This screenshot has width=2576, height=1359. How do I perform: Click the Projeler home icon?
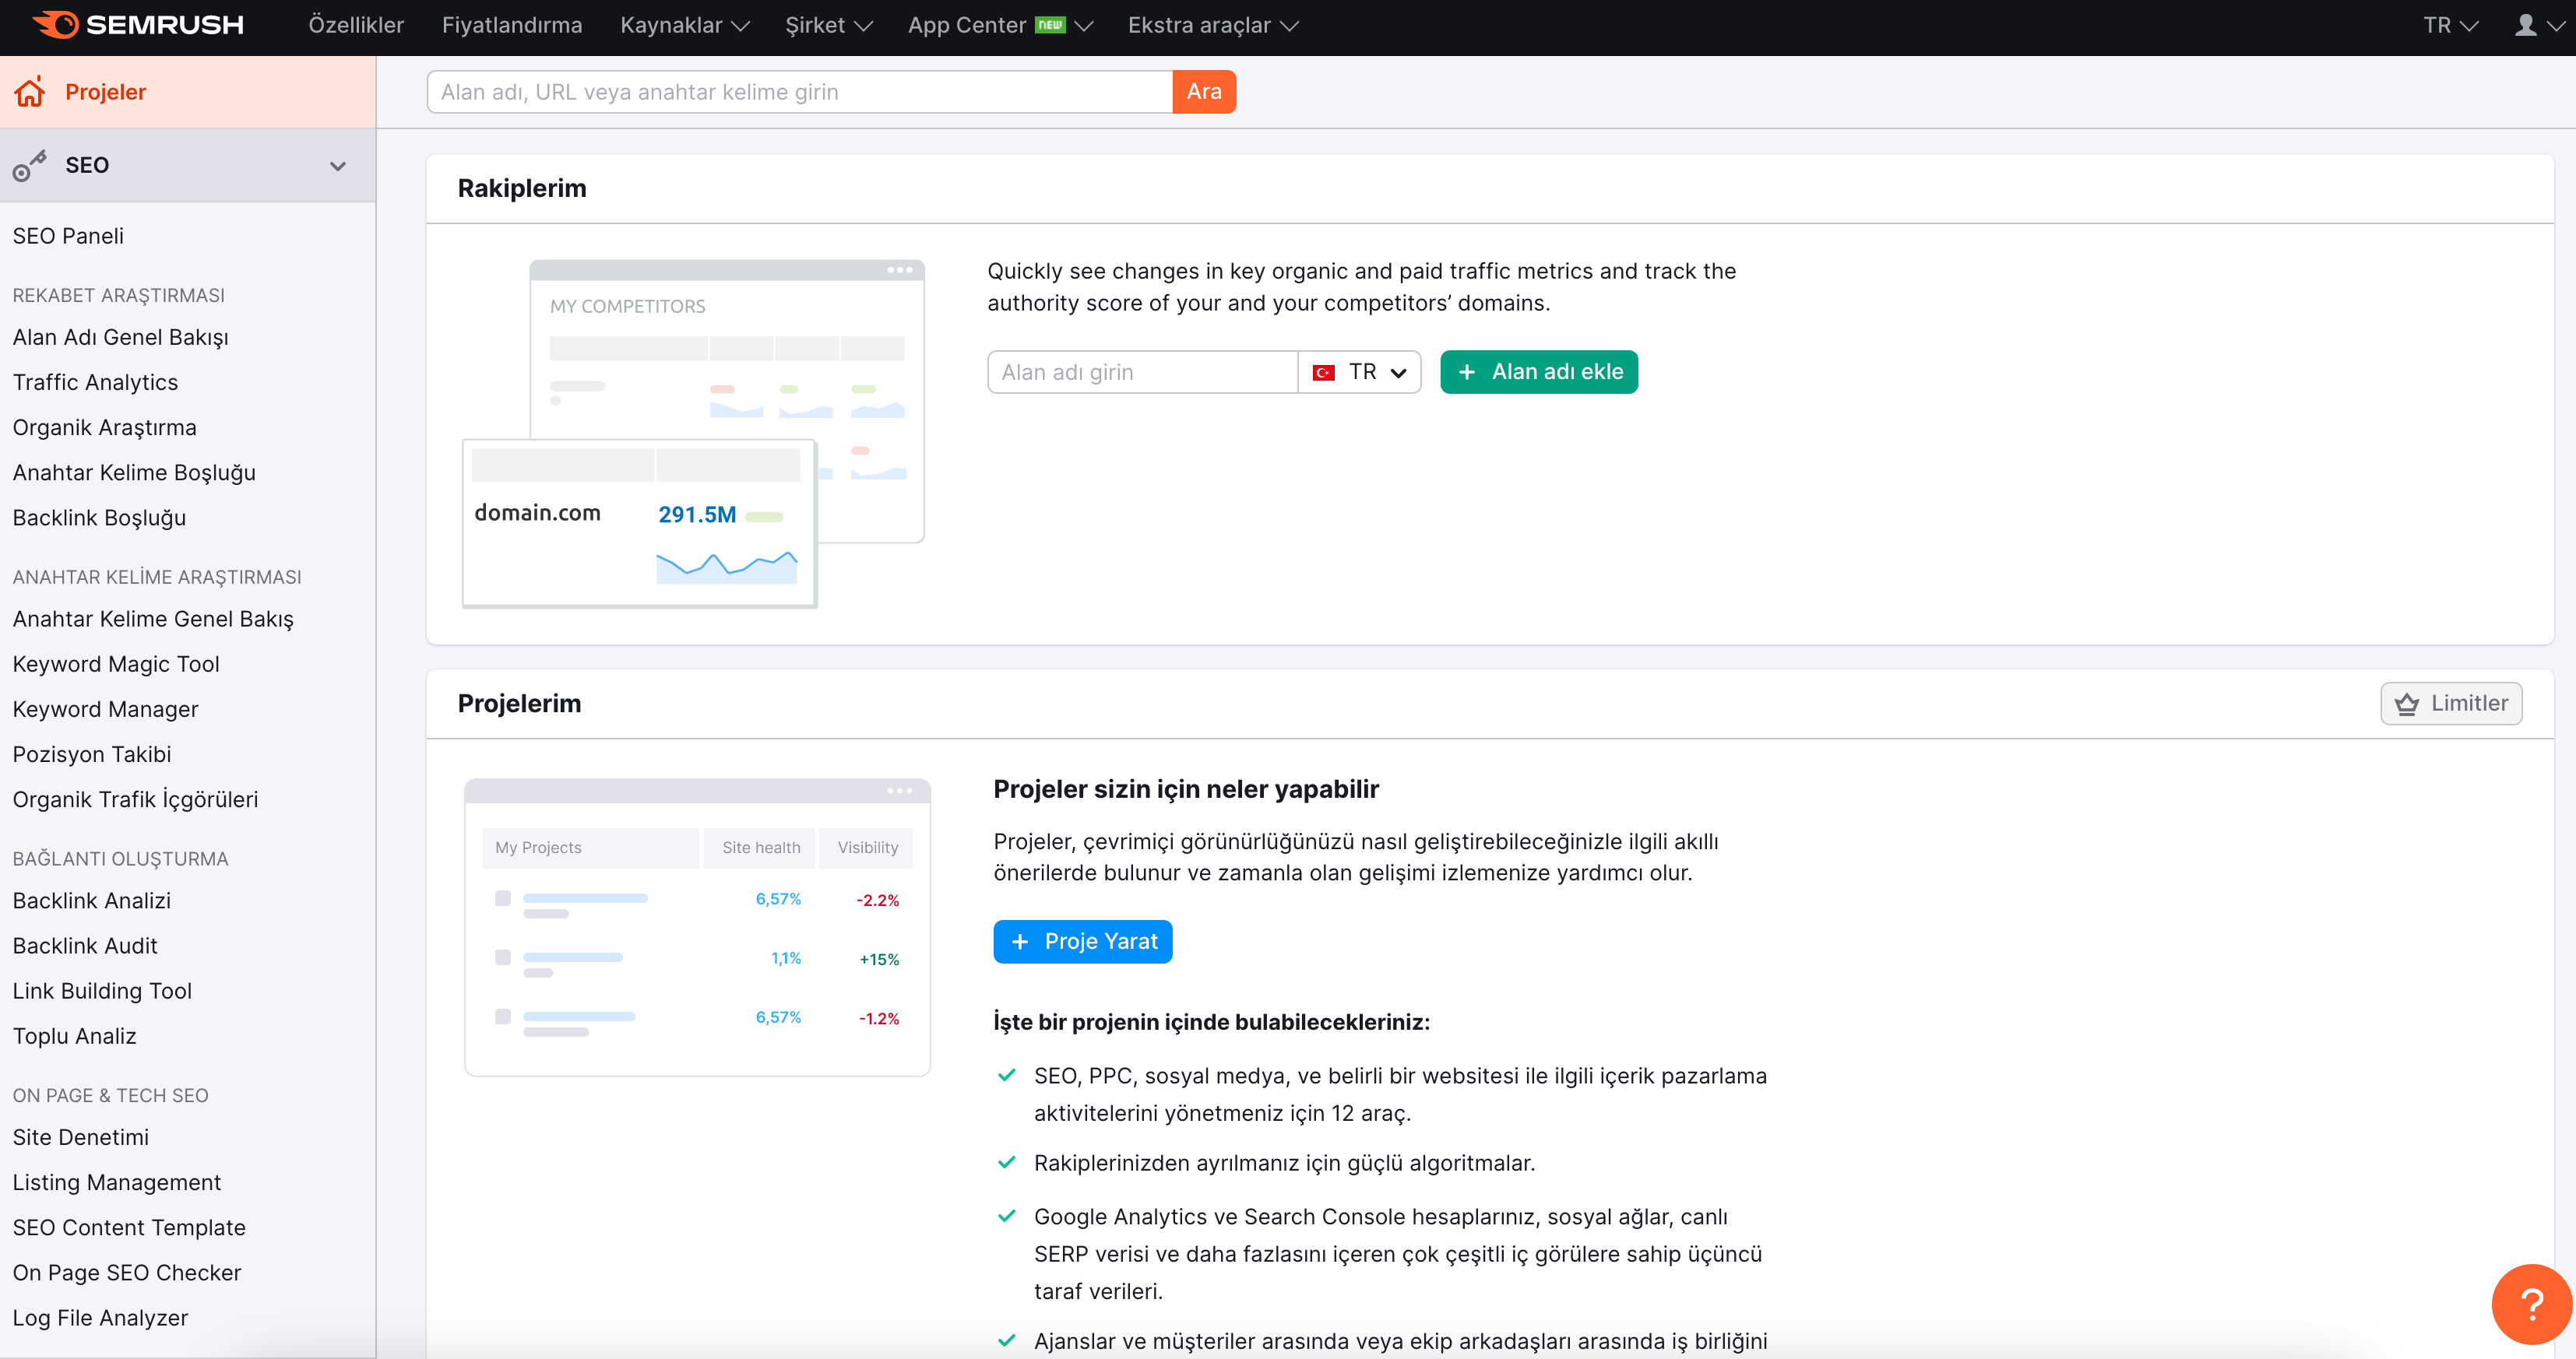pyautogui.click(x=30, y=92)
